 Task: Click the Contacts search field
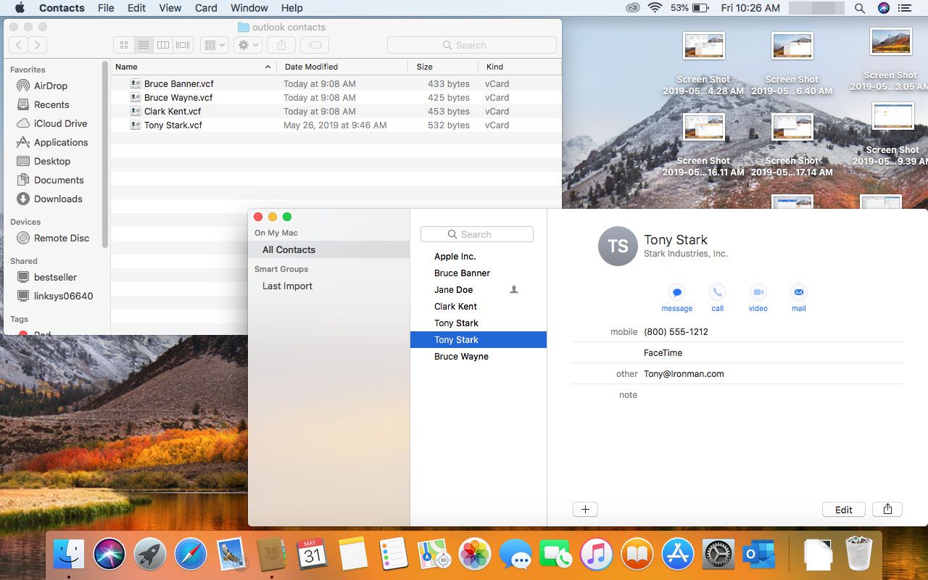pyautogui.click(x=477, y=234)
